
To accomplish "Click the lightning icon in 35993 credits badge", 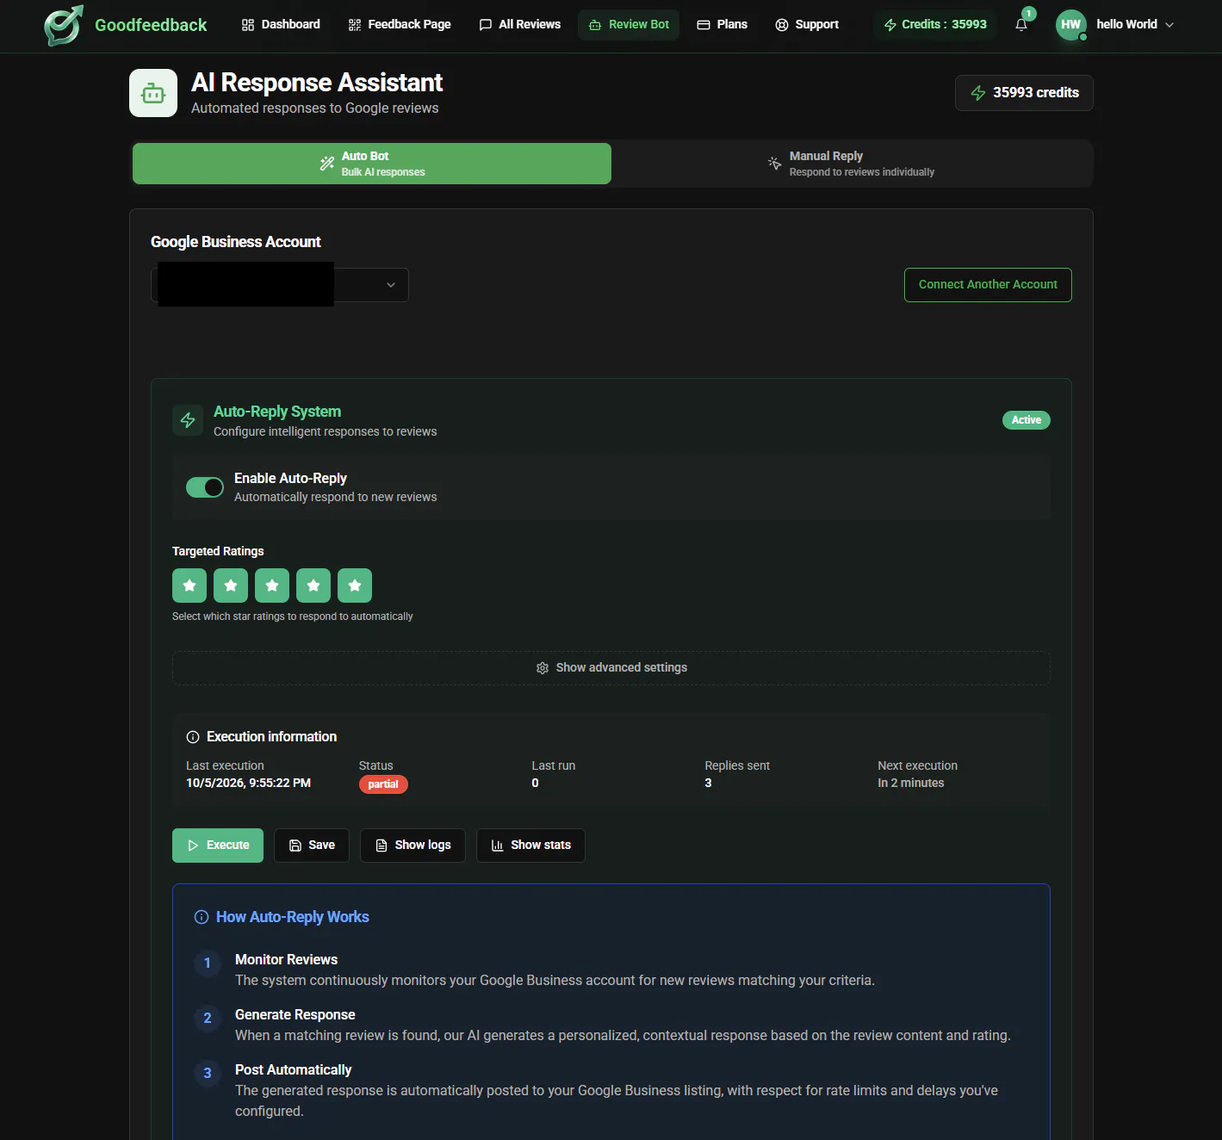I will [978, 93].
